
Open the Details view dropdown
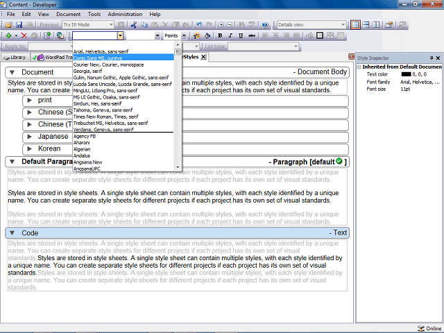tap(343, 25)
